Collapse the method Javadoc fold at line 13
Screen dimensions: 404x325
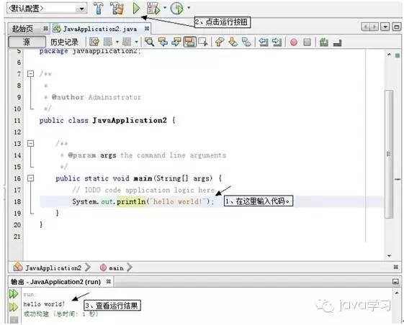point(31,143)
